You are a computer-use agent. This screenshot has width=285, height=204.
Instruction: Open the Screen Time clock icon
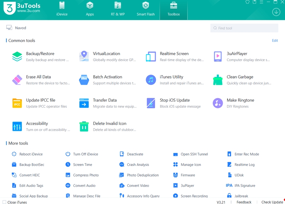pyautogui.click(x=68, y=164)
